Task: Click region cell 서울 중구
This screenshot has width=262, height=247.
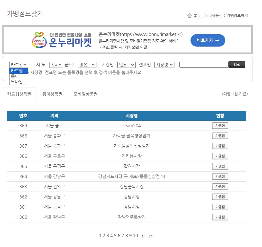Action: click(54, 126)
